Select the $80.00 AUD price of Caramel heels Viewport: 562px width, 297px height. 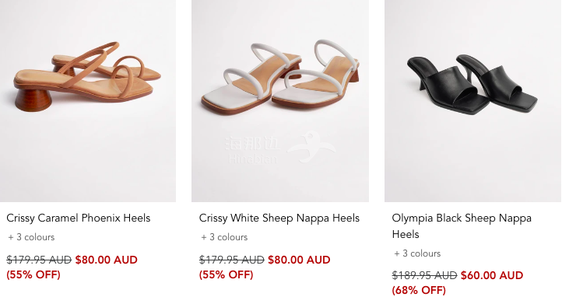[107, 260]
